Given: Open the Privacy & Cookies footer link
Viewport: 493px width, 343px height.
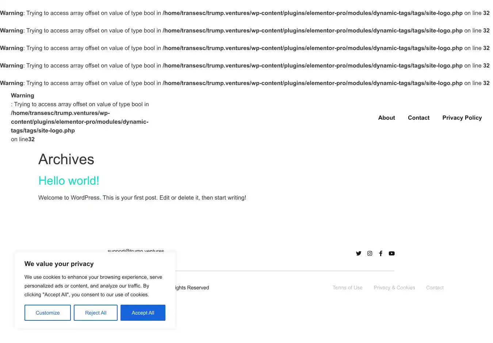Looking at the screenshot, I should [x=394, y=288].
